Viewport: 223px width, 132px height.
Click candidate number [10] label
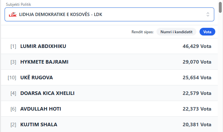click(x=12, y=77)
